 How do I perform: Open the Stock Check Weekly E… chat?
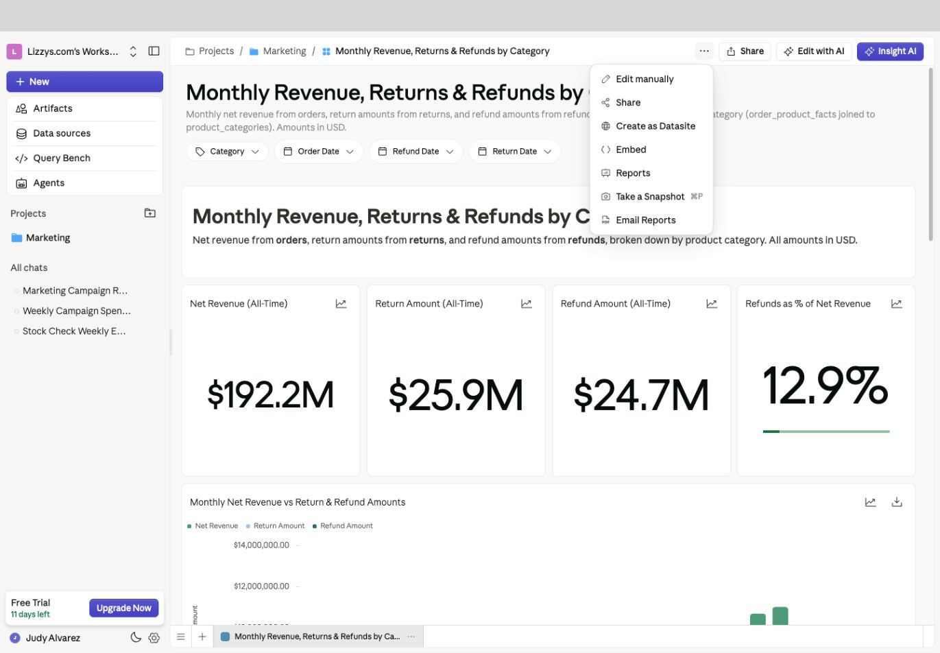click(74, 331)
